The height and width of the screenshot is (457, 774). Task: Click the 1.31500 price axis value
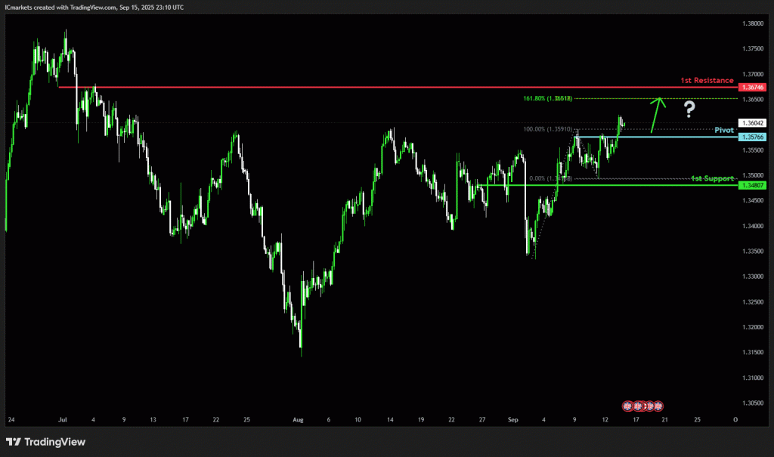[753, 352]
